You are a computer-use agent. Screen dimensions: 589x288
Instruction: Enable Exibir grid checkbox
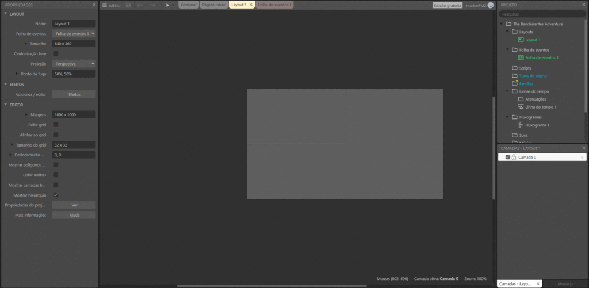[x=56, y=125]
